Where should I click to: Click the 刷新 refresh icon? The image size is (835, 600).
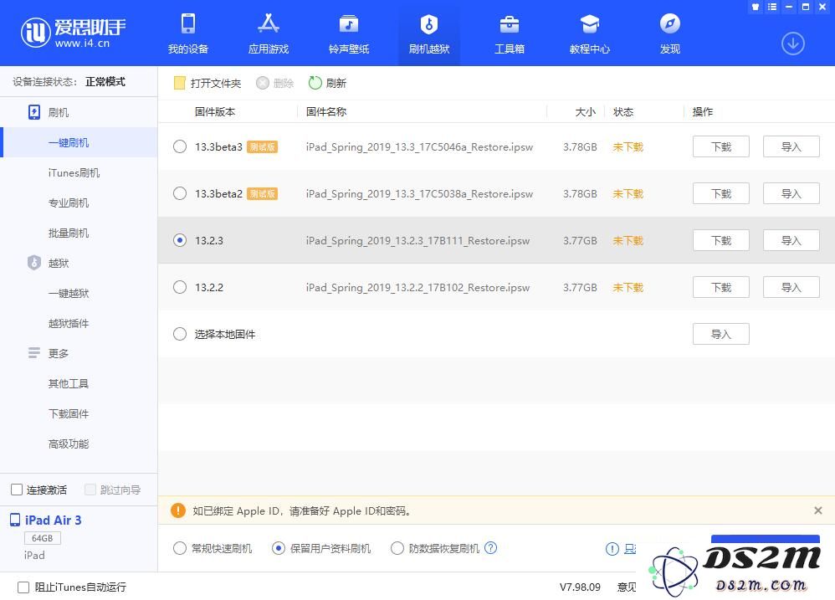[x=315, y=83]
